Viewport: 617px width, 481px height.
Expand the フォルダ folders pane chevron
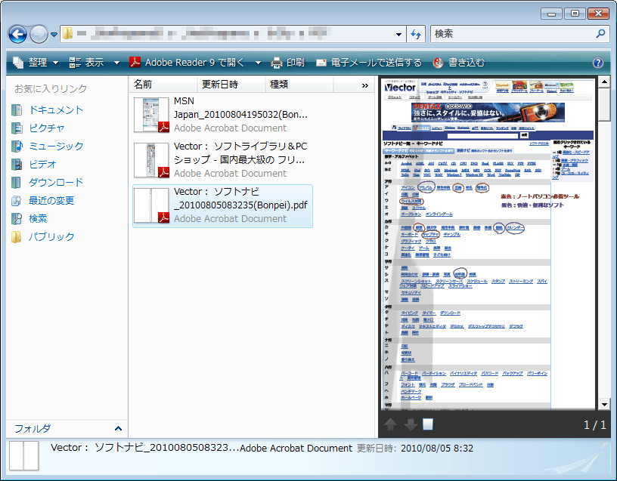118,428
